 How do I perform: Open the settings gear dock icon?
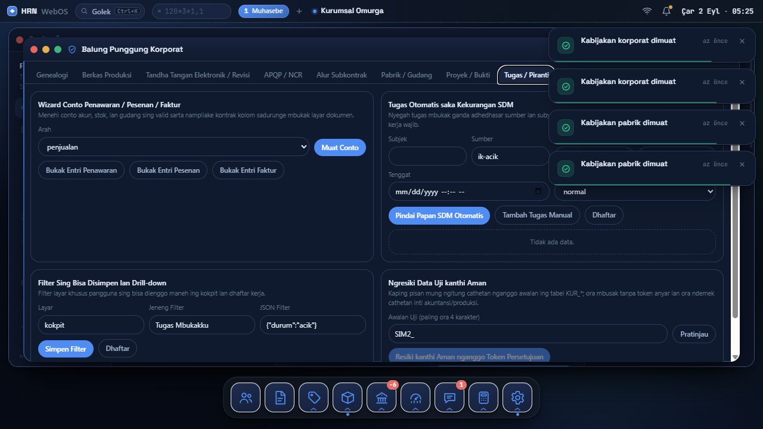click(x=517, y=397)
